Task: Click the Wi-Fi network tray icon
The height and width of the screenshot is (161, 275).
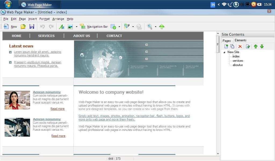Action: [224, 5]
